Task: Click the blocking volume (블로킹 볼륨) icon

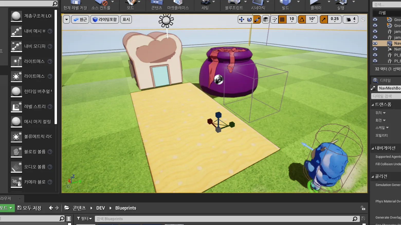Action: click(x=16, y=152)
